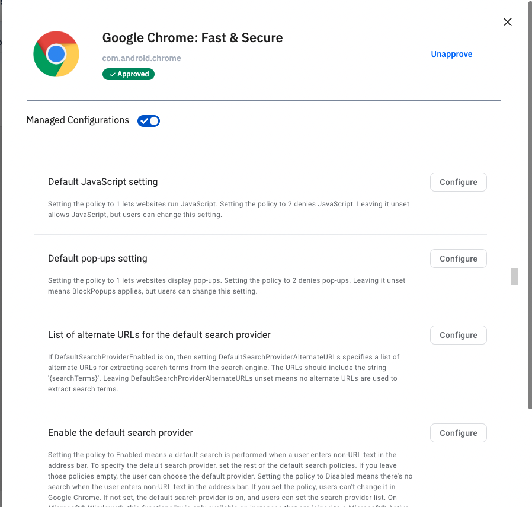Click the Managed Configurations label
Image resolution: width=532 pixels, height=507 pixels.
(x=78, y=120)
